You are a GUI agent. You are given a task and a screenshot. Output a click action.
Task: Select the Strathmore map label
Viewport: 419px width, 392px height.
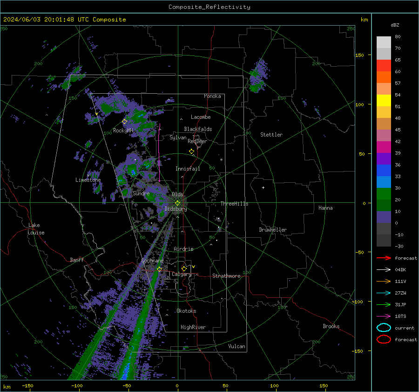pyautogui.click(x=226, y=276)
